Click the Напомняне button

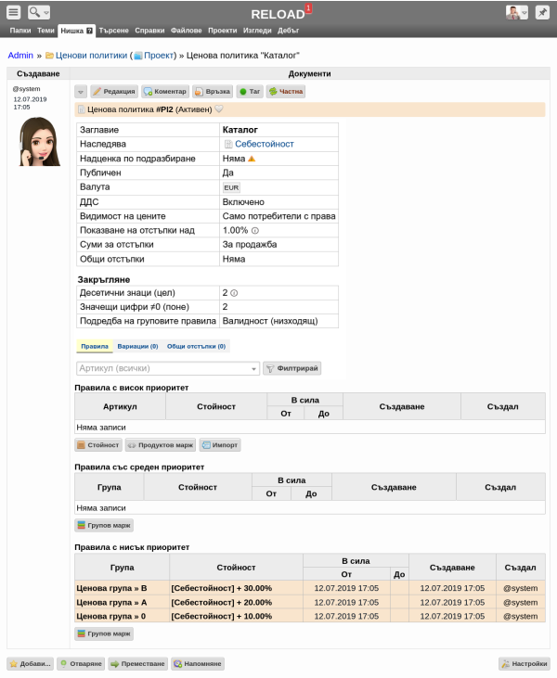(198, 664)
